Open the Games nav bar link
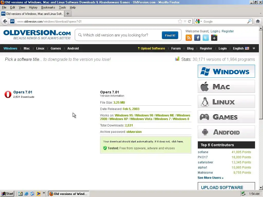263x197 pixels. point(56,48)
